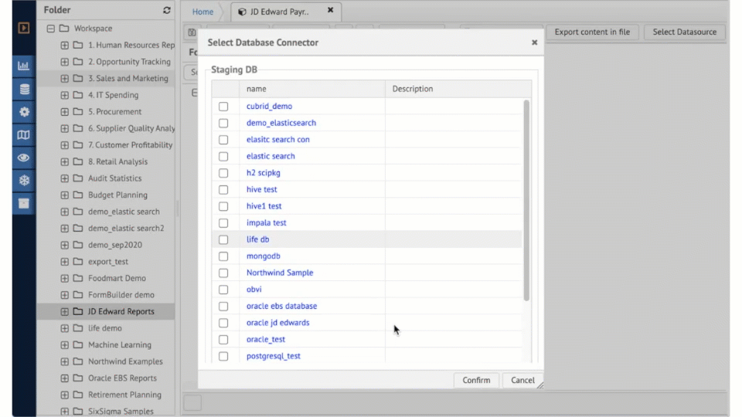Click Export content in file button
The width and height of the screenshot is (742, 417).
point(592,32)
